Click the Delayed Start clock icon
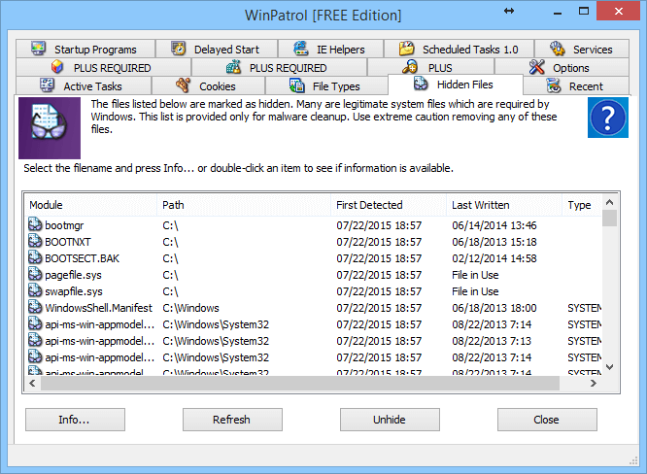This screenshot has width=647, height=474. pos(178,49)
